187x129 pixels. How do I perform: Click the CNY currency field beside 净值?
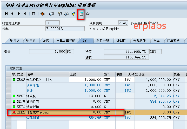click(x=155, y=51)
